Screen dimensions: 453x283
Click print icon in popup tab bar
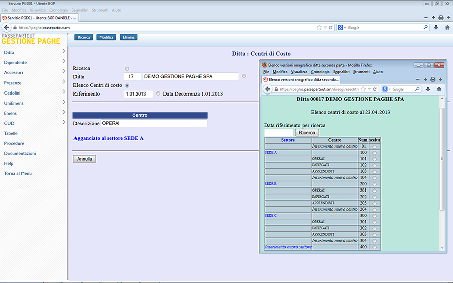pyautogui.click(x=433, y=79)
